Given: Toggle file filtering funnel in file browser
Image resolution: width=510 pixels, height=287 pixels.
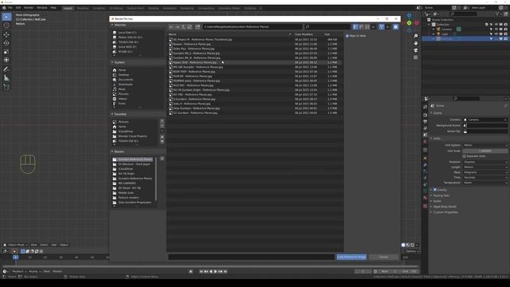Looking at the screenshot, I should [x=381, y=26].
